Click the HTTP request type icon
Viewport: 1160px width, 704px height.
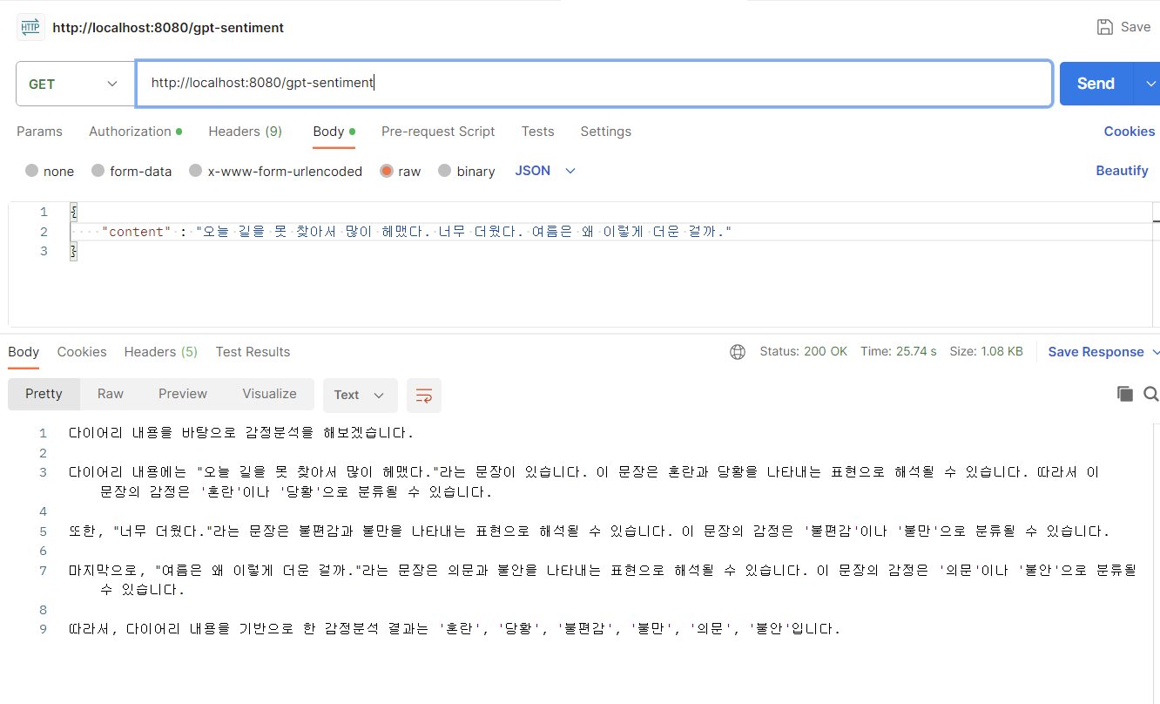(x=31, y=27)
